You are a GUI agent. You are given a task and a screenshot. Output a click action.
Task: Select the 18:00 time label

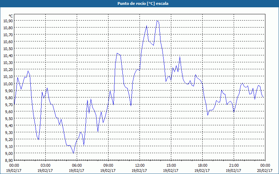(202, 166)
